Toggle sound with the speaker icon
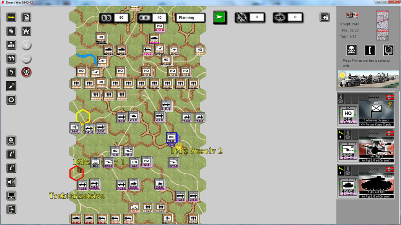401x225 pixels. (x=11, y=182)
